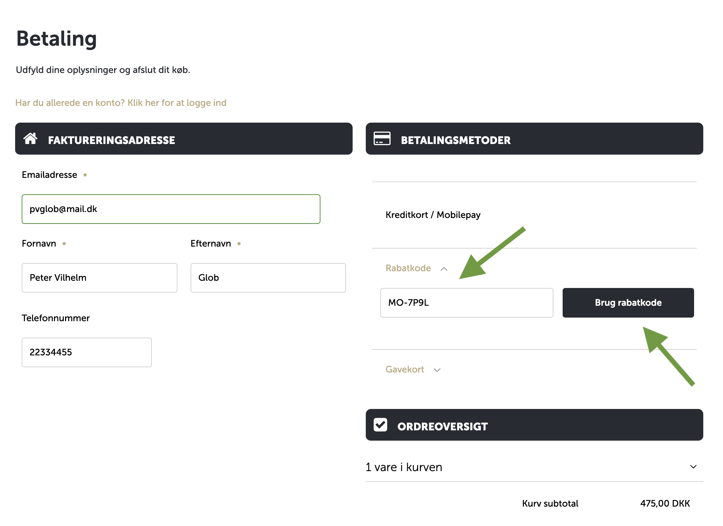Select Kreditkort / Mobilepay payment method

pos(433,215)
